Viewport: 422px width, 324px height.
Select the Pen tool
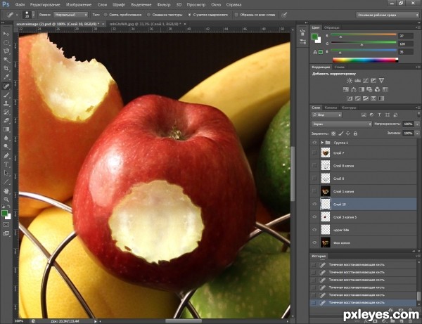coord(6,155)
